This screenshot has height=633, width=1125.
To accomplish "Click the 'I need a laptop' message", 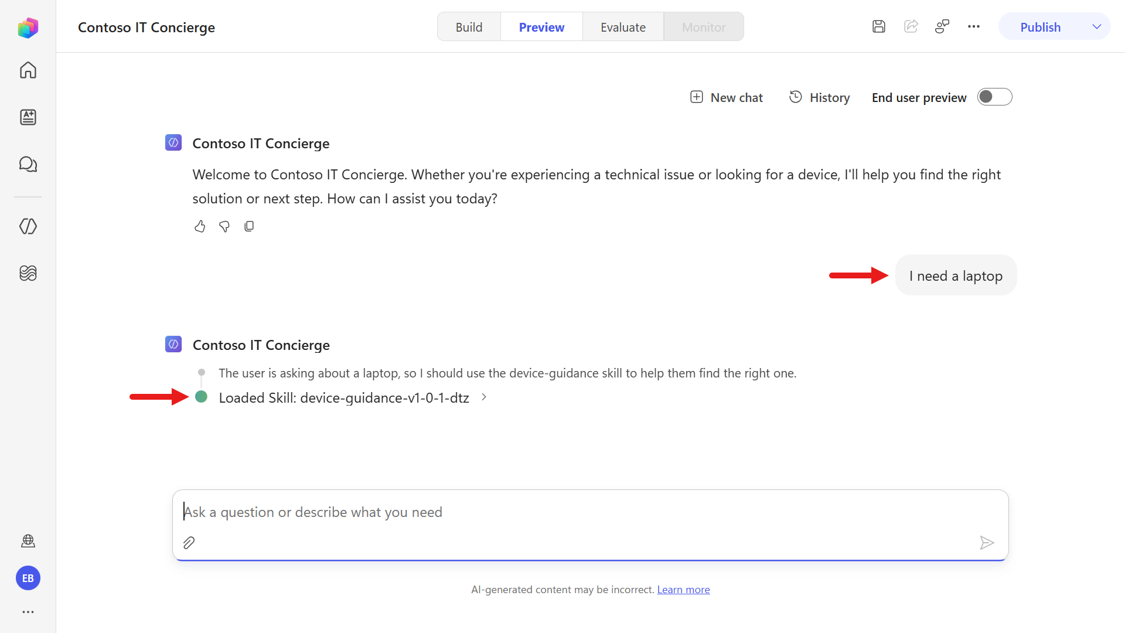I will [x=956, y=275].
